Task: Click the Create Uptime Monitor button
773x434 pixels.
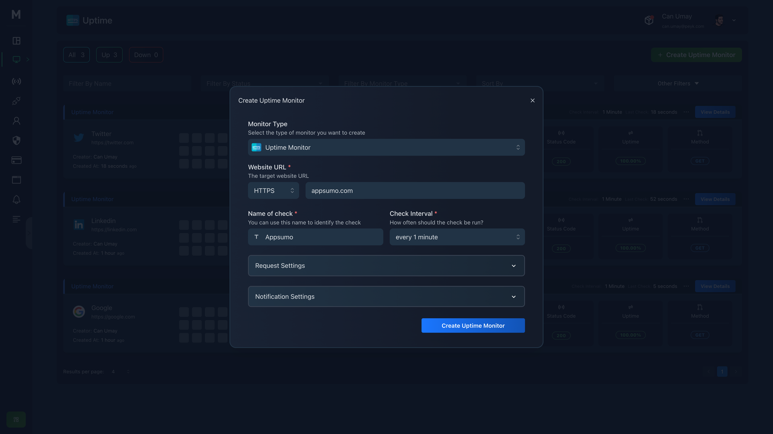Action: pos(473,325)
